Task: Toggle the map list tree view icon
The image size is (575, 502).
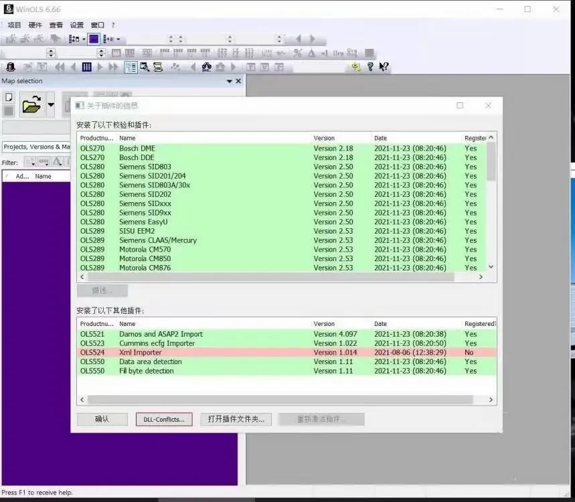Action: coord(131,67)
